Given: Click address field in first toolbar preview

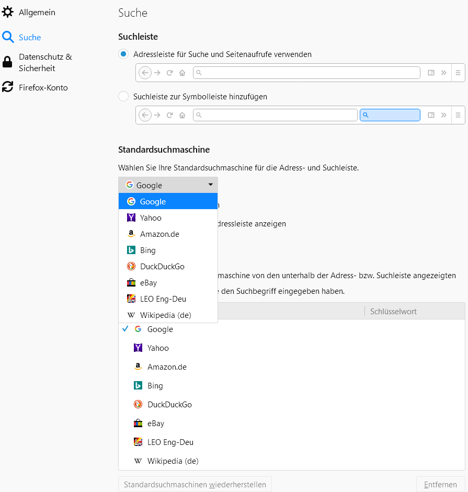Looking at the screenshot, I should pos(306,73).
